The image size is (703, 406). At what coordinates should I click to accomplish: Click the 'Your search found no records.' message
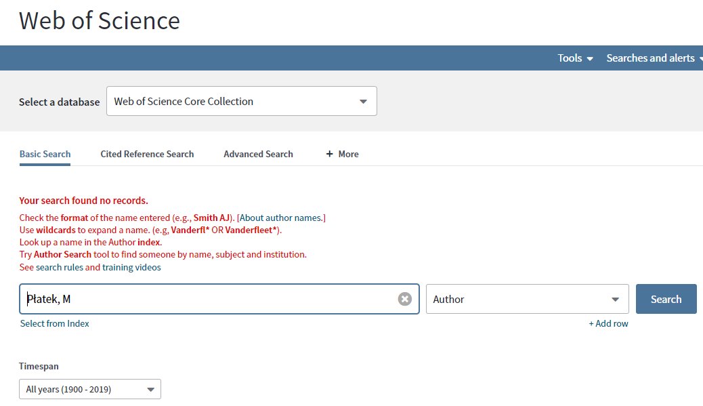click(x=83, y=201)
